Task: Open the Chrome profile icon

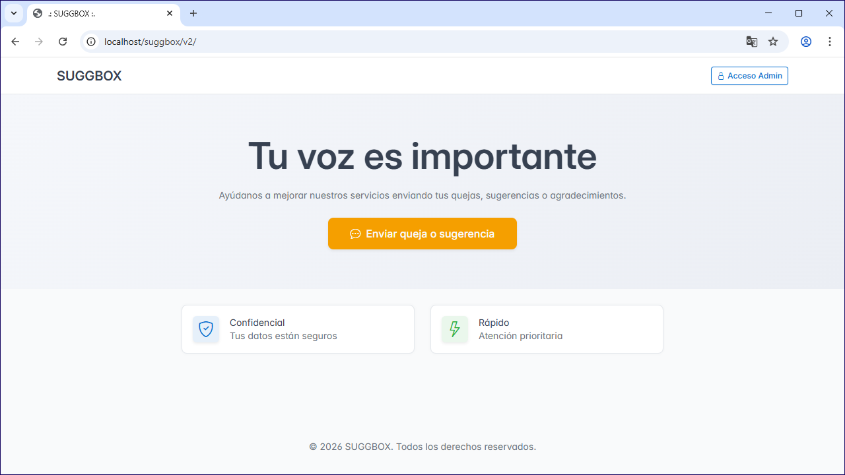Action: [x=806, y=42]
